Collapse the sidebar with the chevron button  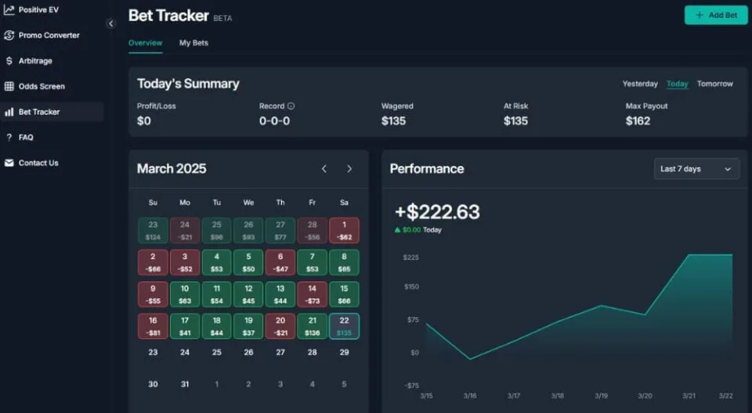point(110,23)
